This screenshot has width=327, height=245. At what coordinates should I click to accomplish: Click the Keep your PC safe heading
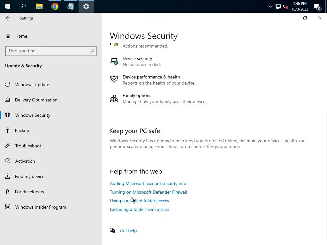(x=134, y=131)
